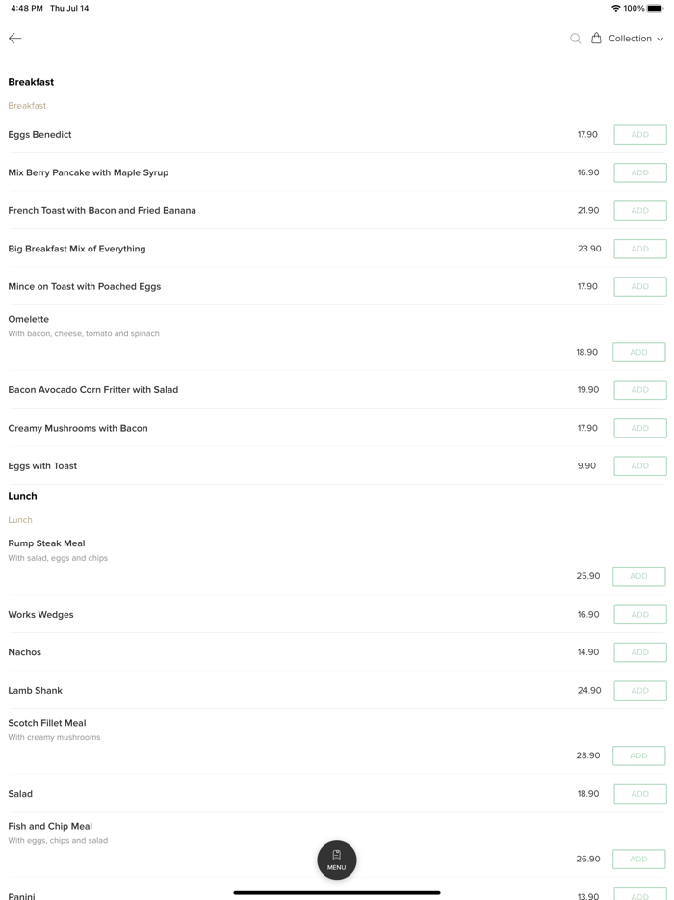This screenshot has width=674, height=900.
Task: Tap the back arrow icon
Action: point(15,39)
